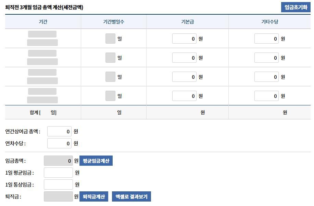Click the 임금초기화 reset button
The width and height of the screenshot is (314, 206).
tap(296, 7)
